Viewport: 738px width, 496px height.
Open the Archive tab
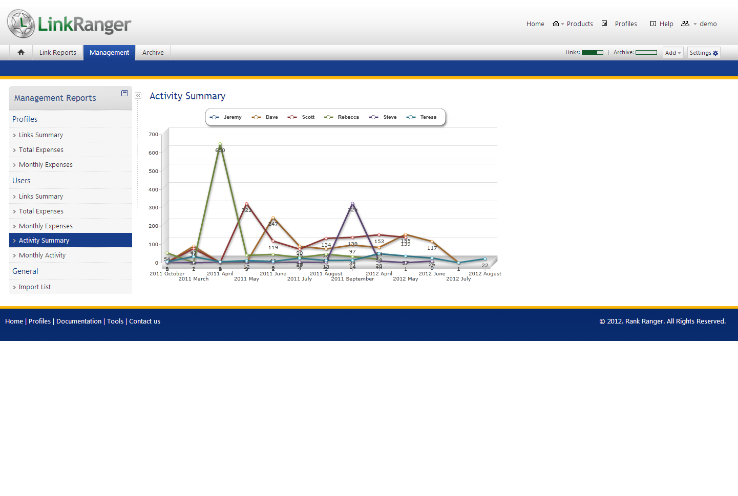coord(153,53)
